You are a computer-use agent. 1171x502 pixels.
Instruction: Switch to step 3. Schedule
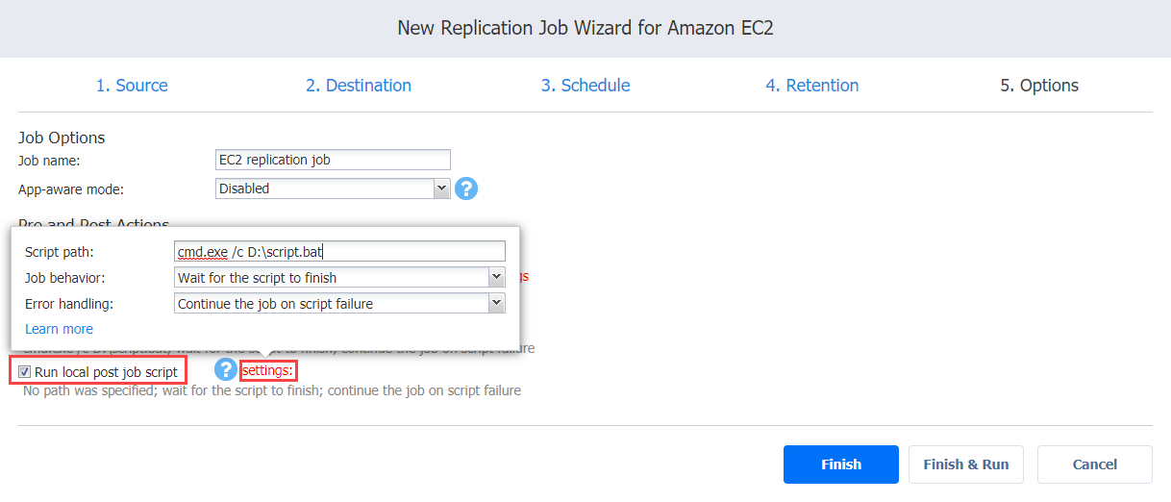coord(585,86)
